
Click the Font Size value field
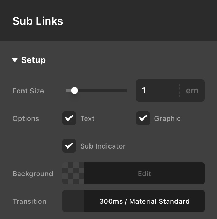click(x=158, y=91)
